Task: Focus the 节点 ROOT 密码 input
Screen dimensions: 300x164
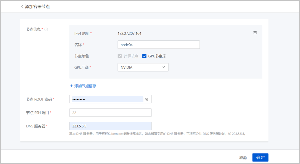Action: pos(107,99)
